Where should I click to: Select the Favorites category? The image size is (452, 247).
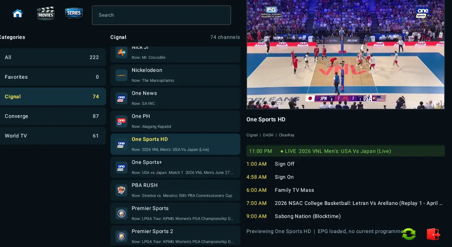(52, 77)
